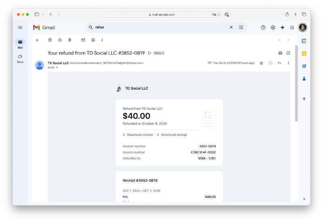Go forward in Safari history

coord(59,14)
